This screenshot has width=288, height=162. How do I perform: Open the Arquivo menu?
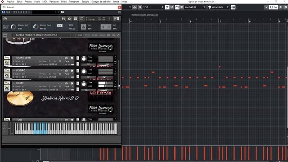10,2
